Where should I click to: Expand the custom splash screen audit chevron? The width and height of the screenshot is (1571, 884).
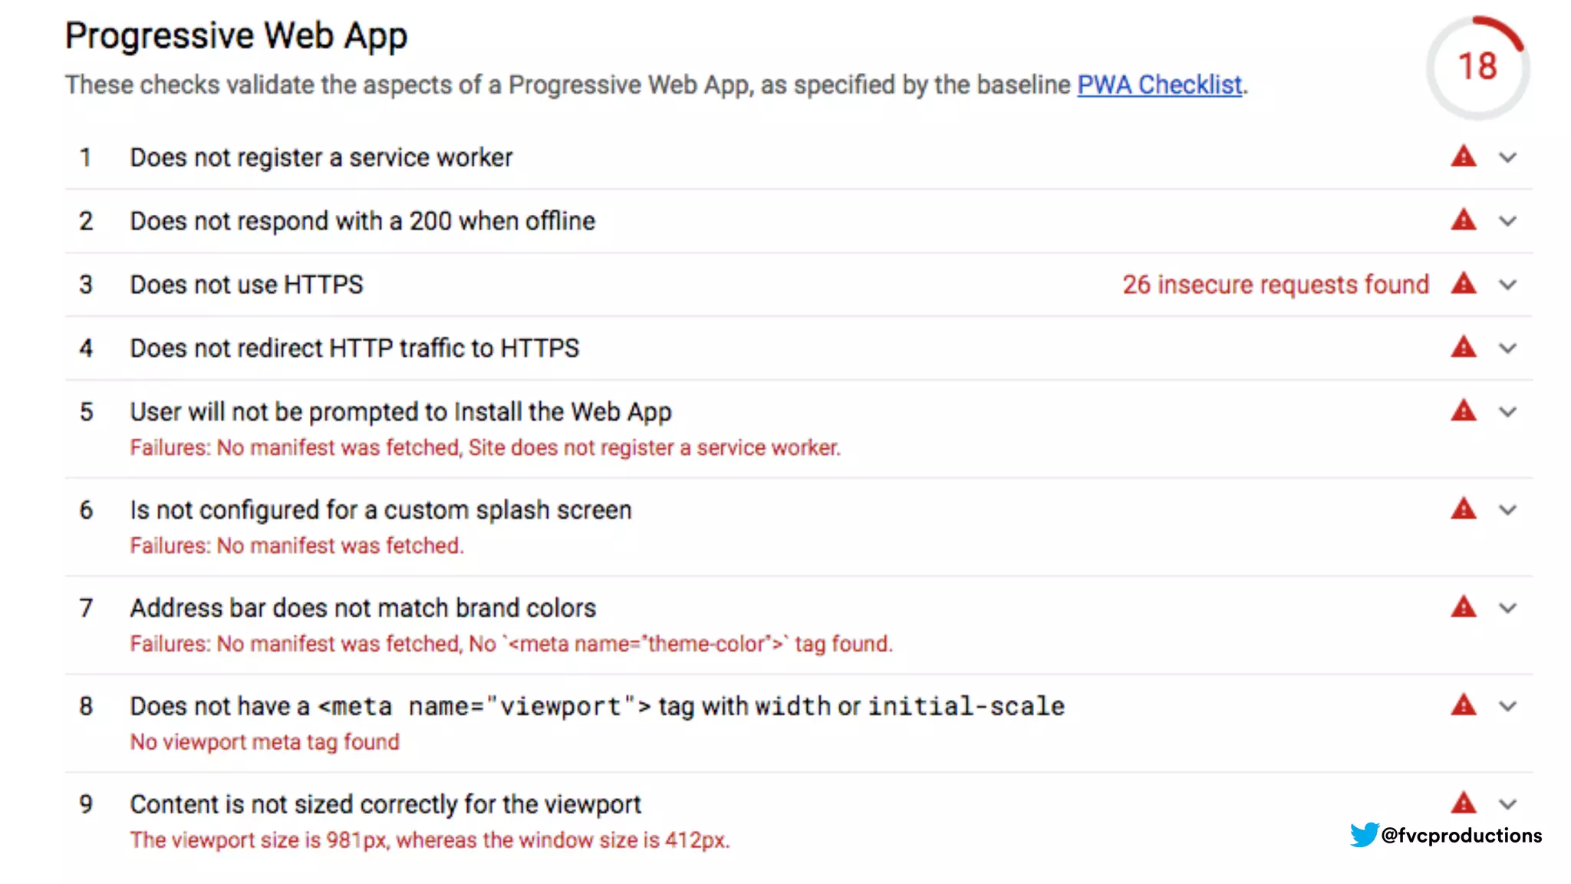1507,510
